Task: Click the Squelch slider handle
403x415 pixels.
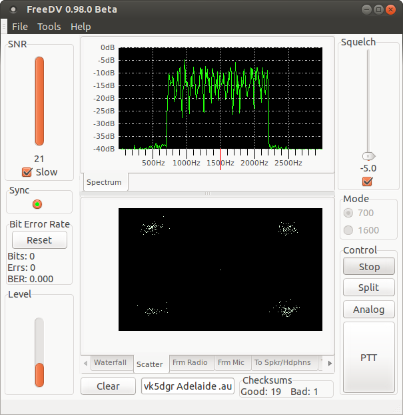Action: tap(368, 155)
